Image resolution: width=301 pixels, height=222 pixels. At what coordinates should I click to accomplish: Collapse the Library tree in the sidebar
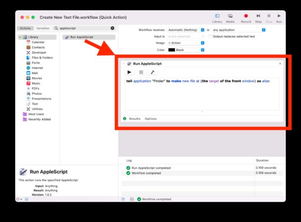tap(20, 37)
